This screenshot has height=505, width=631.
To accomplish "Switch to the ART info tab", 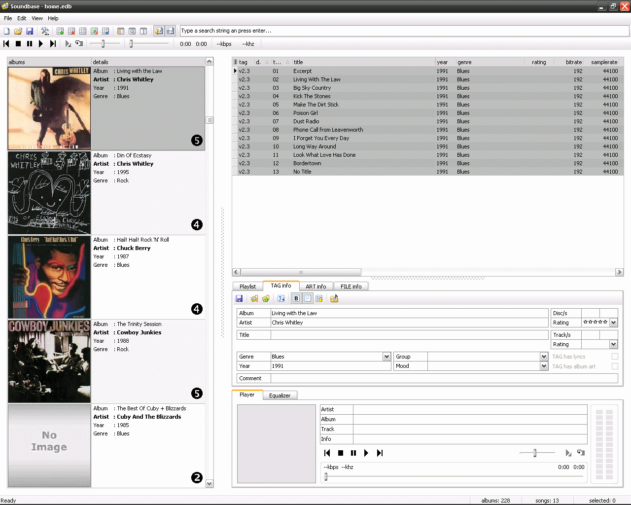I will coord(315,287).
